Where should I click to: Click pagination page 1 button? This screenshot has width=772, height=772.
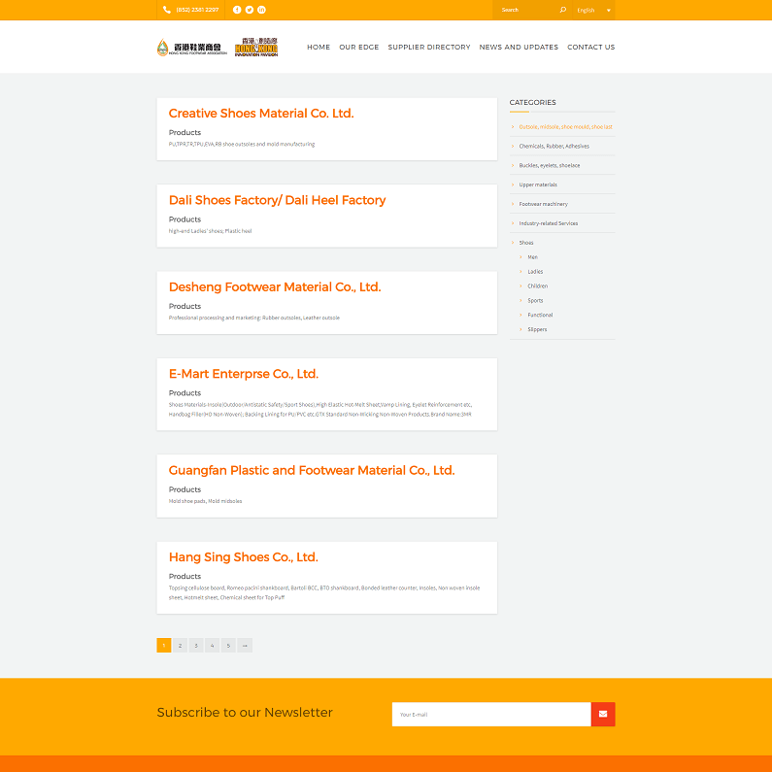[164, 645]
